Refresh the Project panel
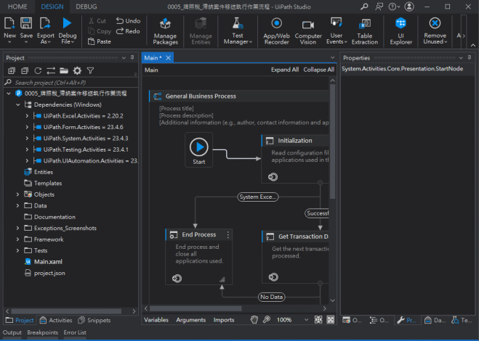This screenshot has width=479, height=341. coord(38,71)
